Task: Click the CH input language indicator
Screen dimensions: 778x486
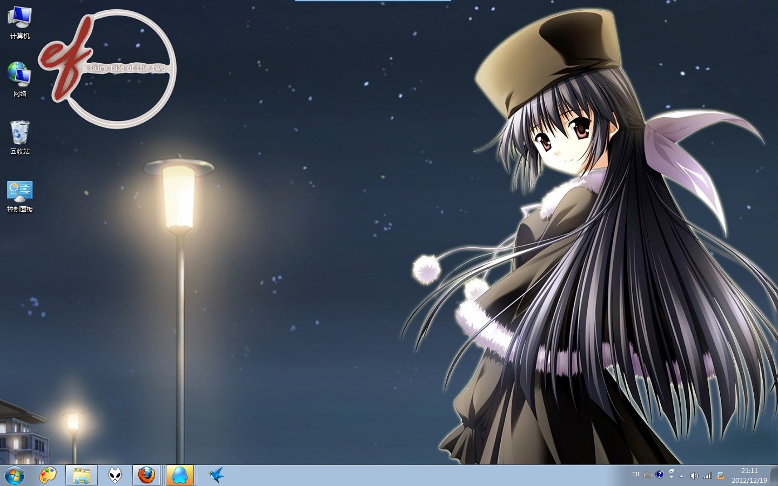Action: [636, 475]
